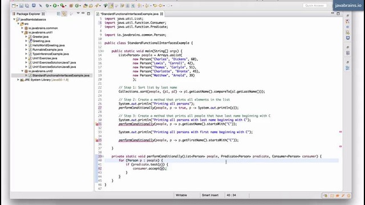The image size is (365, 205).
Task: Click leftmost icon in the bottom-right status corner
Action: coord(326,196)
